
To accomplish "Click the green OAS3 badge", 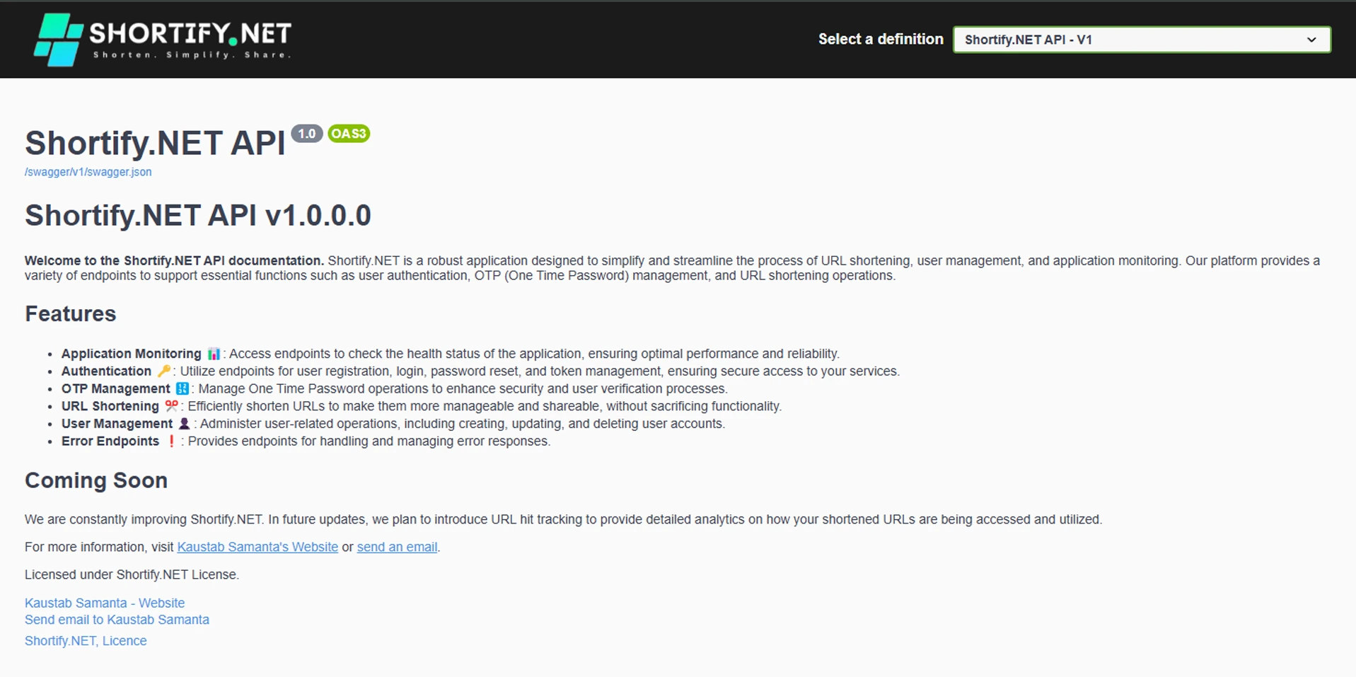I will pos(348,134).
